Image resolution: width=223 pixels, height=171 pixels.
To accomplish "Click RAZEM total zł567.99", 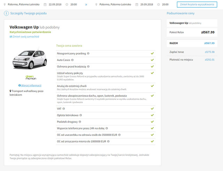I will [x=209, y=43].
